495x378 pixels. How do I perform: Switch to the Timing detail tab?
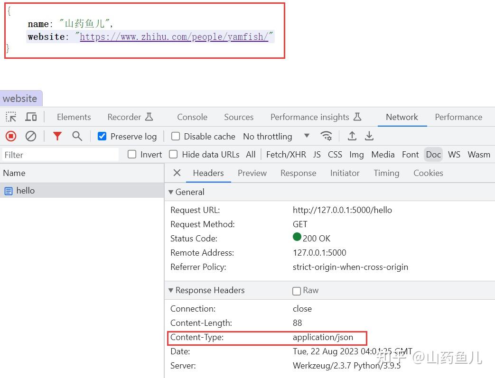click(x=386, y=173)
